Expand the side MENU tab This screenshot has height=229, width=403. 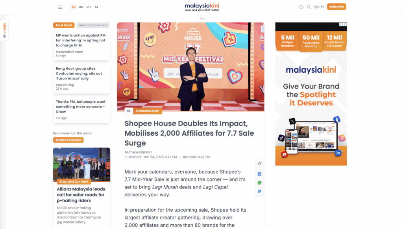coord(4,30)
